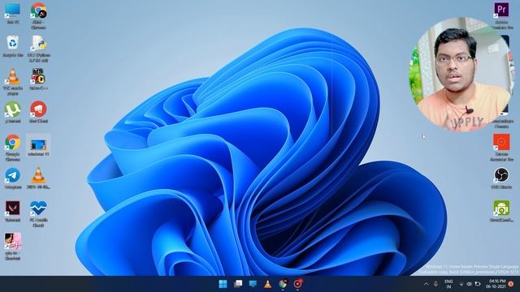520x292 pixels.
Task: Open the volume tray icon
Action: click(x=470, y=284)
